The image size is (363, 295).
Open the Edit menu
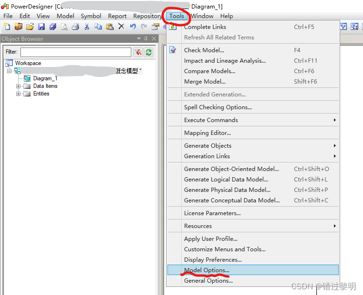coord(25,16)
